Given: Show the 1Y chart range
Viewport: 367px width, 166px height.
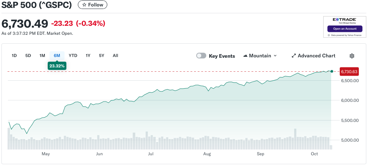Looking at the screenshot, I should 88,56.
